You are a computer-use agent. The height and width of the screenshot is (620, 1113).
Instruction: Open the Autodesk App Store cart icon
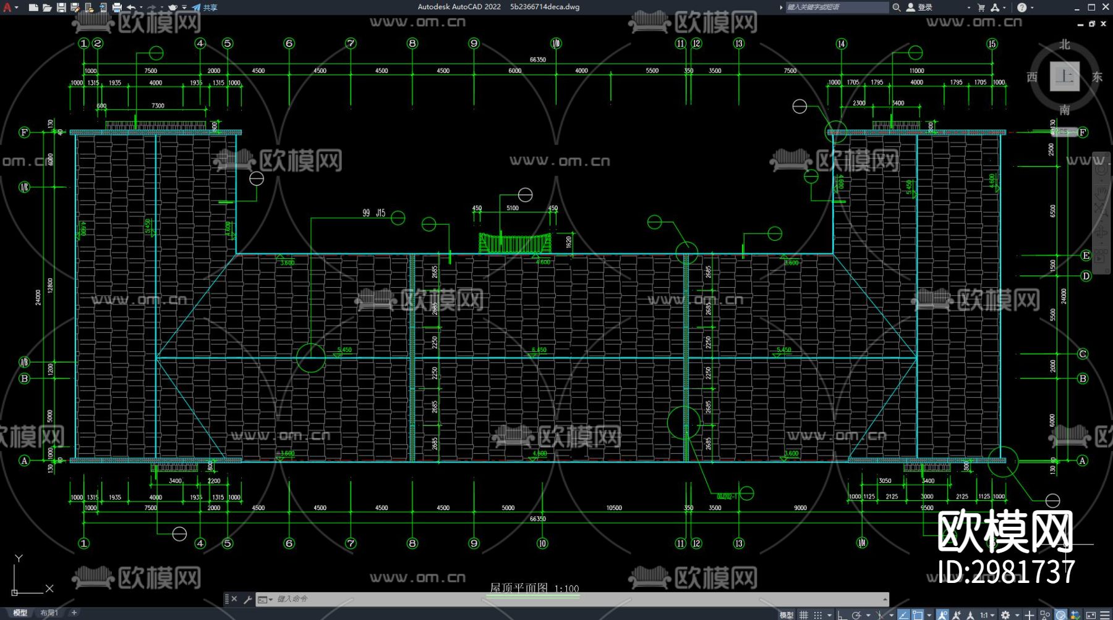click(981, 7)
